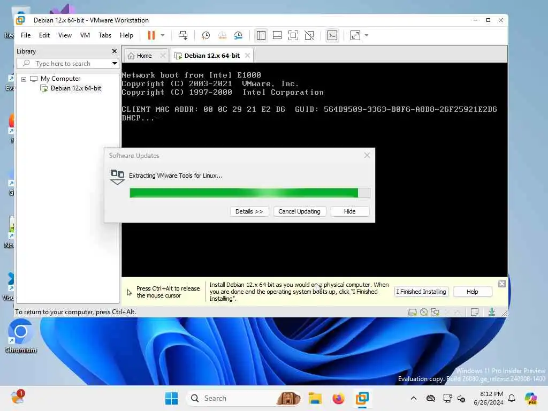The width and height of the screenshot is (548, 411).
Task: Click the VMware Workstation taskbar icon
Action: 362,398
